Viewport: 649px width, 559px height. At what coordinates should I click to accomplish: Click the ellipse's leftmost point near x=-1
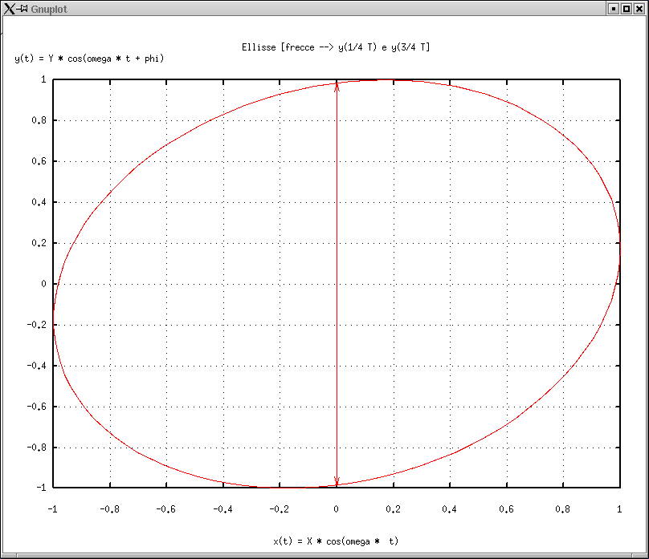tap(53, 320)
